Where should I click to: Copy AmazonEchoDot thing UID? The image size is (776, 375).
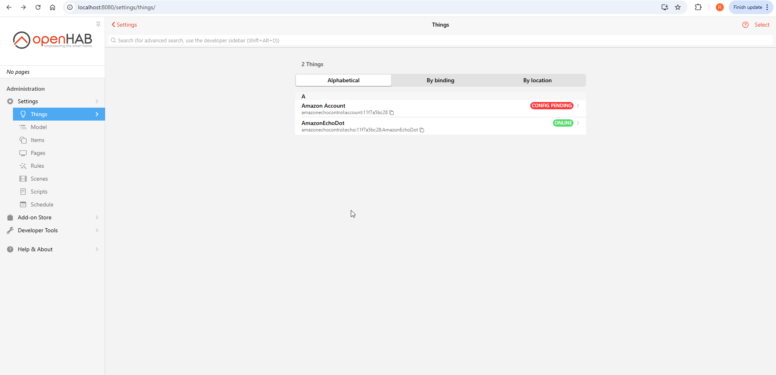click(x=422, y=130)
